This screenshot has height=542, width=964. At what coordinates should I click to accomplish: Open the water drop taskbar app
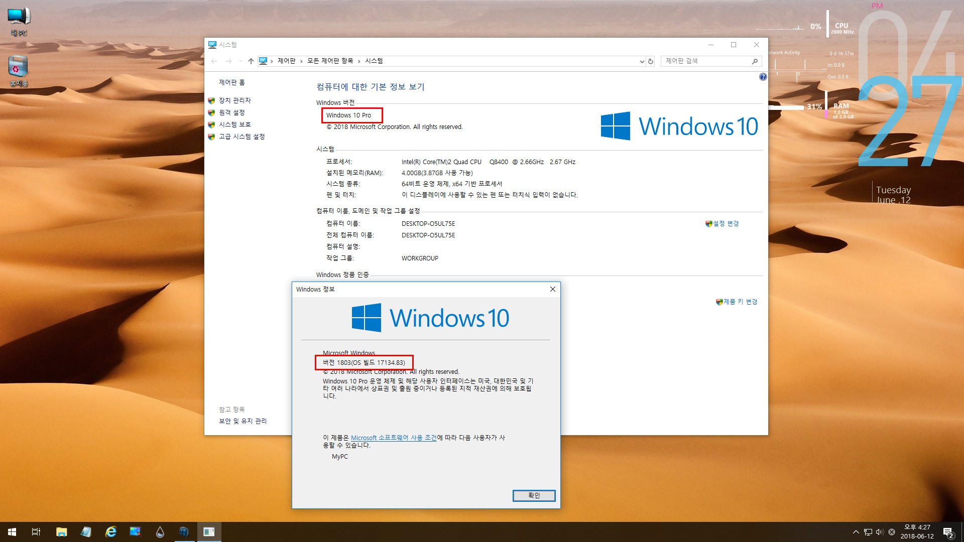pyautogui.click(x=160, y=532)
